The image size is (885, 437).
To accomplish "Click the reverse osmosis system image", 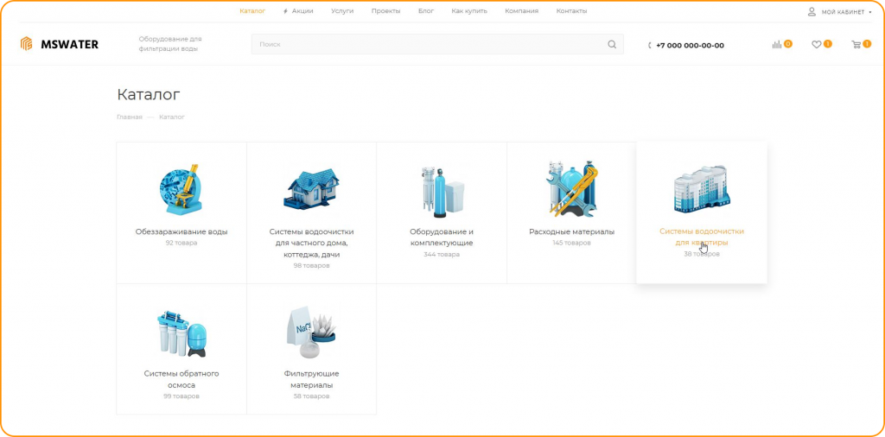I will [181, 332].
